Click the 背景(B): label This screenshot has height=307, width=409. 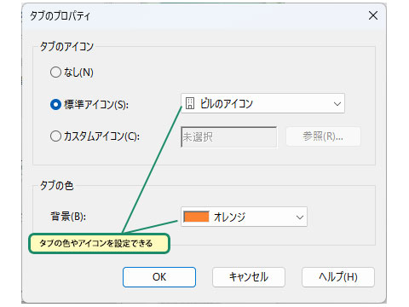68,217
